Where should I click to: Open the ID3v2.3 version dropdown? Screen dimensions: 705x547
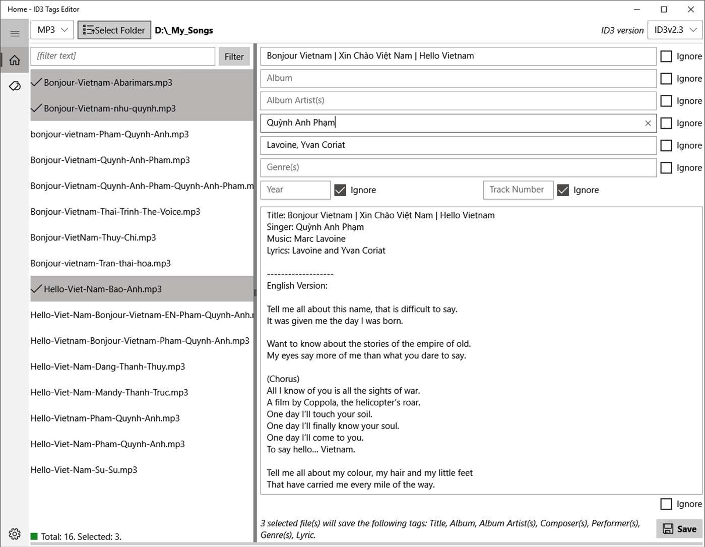coord(674,30)
